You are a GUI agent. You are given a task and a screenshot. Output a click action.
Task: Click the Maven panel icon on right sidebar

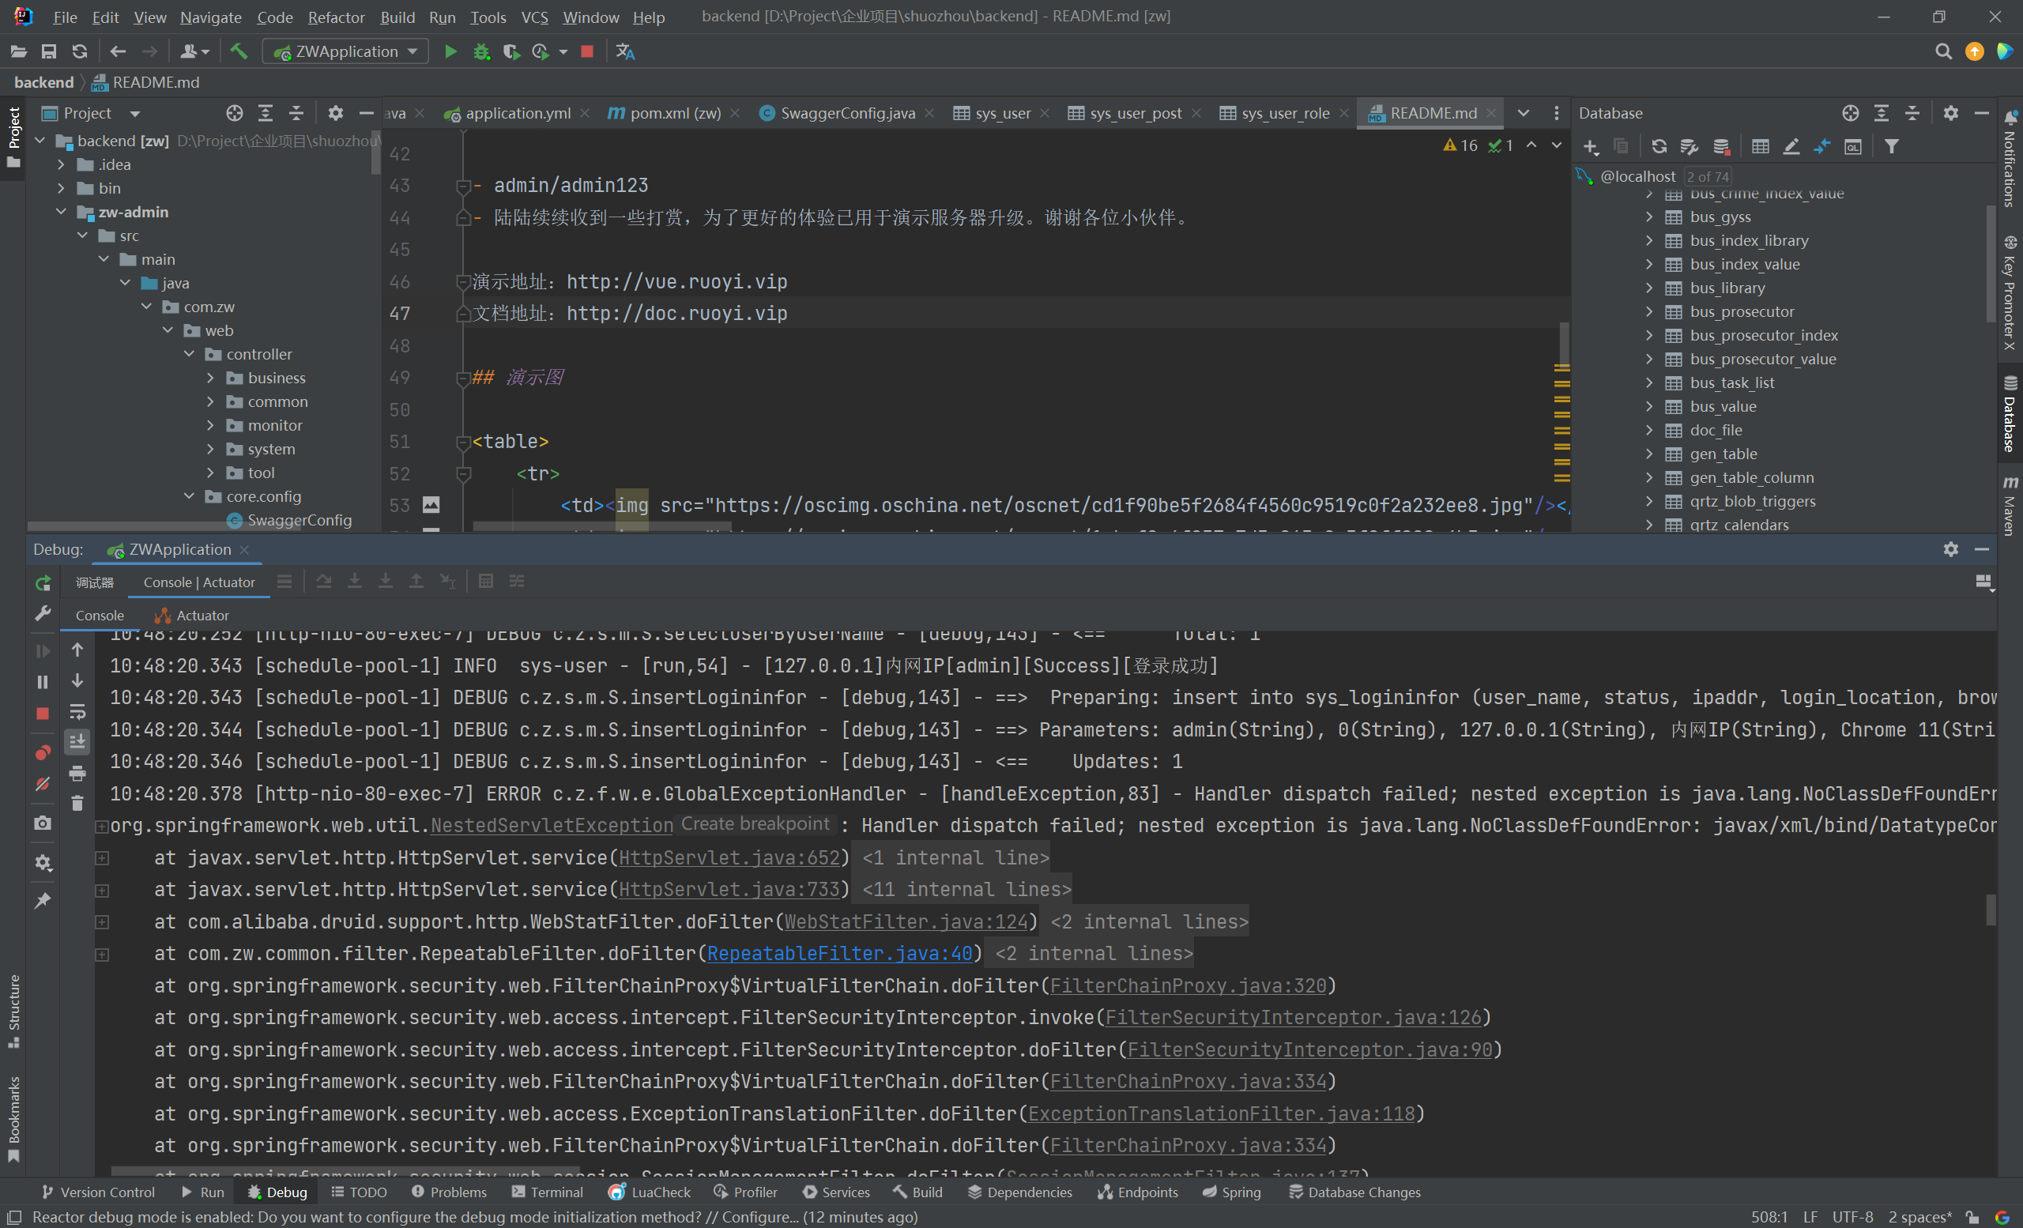[x=2007, y=492]
